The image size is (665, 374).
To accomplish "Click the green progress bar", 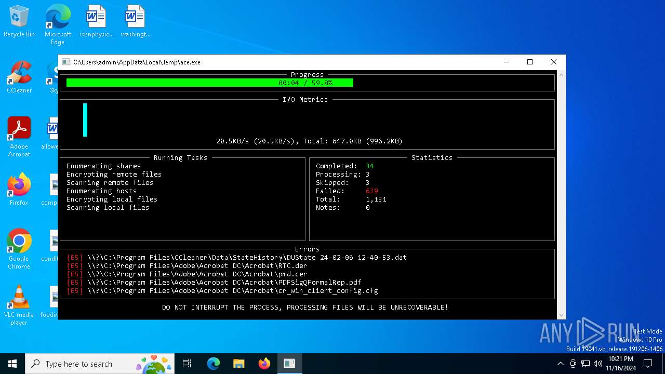I will [x=210, y=83].
